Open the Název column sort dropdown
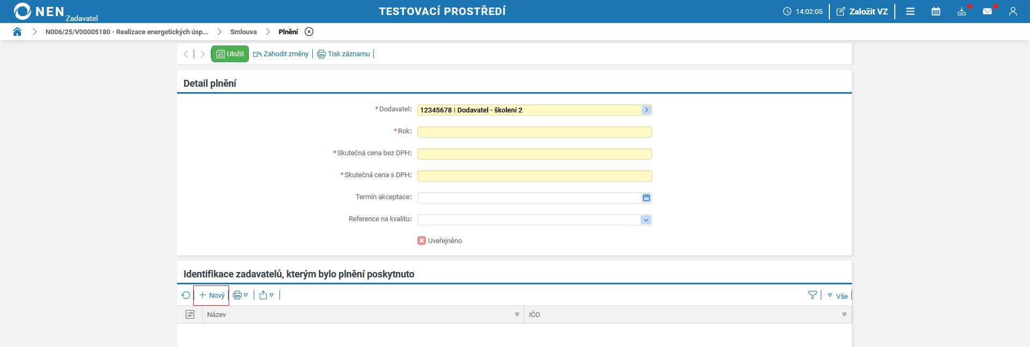This screenshot has width=1030, height=347. 517,314
